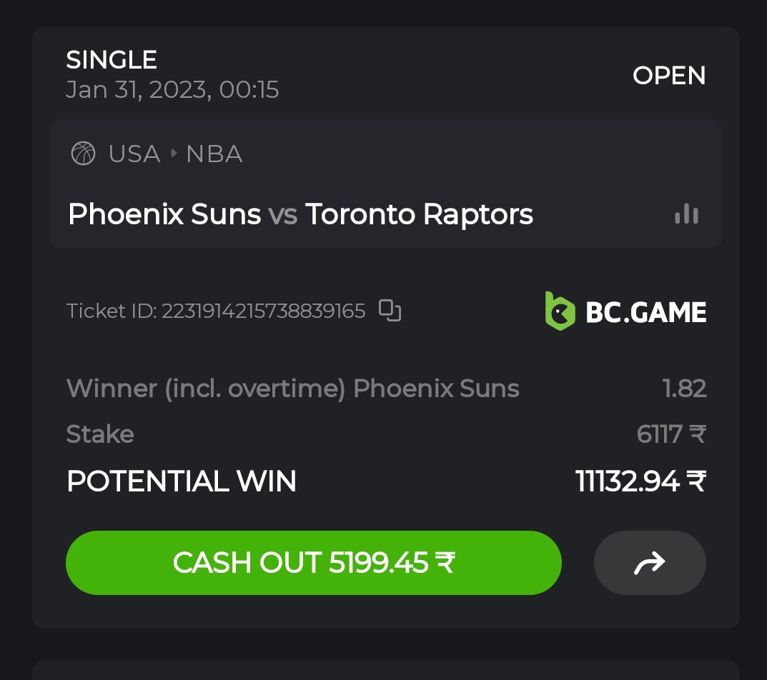Image resolution: width=767 pixels, height=680 pixels.
Task: Select the Phoenix Suns team name
Action: [x=164, y=214]
